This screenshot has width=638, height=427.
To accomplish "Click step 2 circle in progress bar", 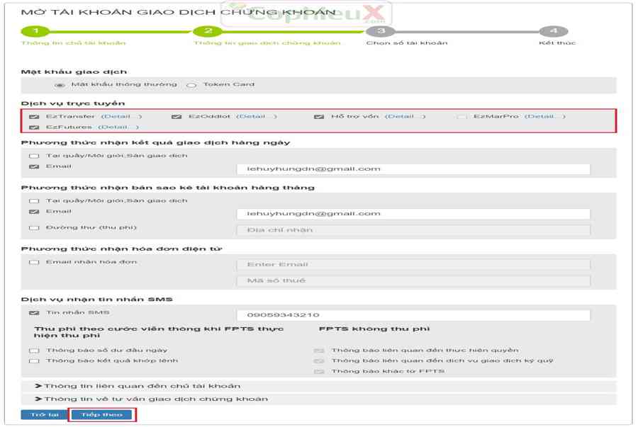I will (x=208, y=31).
